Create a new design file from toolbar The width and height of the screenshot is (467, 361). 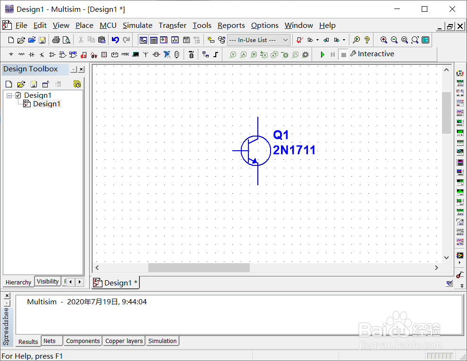(11, 40)
